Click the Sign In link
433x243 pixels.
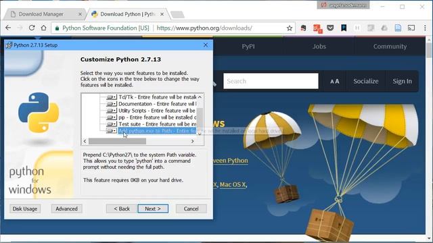point(403,81)
